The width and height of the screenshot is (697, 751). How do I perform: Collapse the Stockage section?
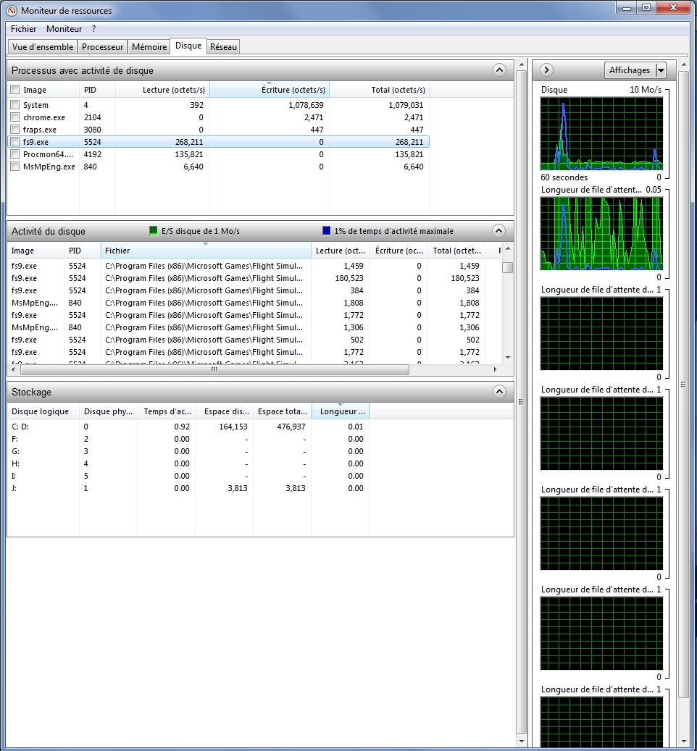pyautogui.click(x=499, y=392)
